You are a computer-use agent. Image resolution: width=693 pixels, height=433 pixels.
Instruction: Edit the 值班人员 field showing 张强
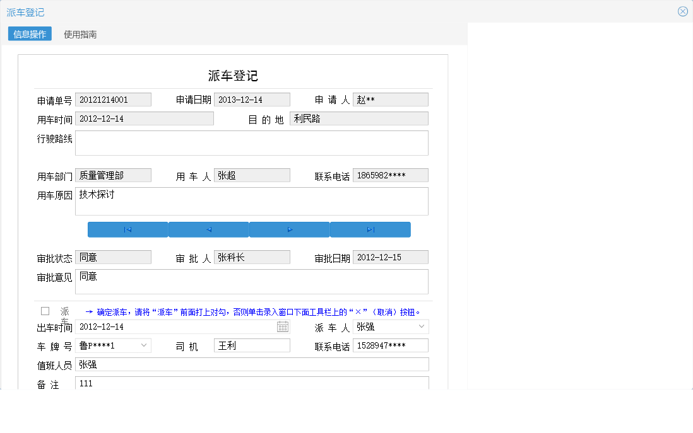(251, 364)
